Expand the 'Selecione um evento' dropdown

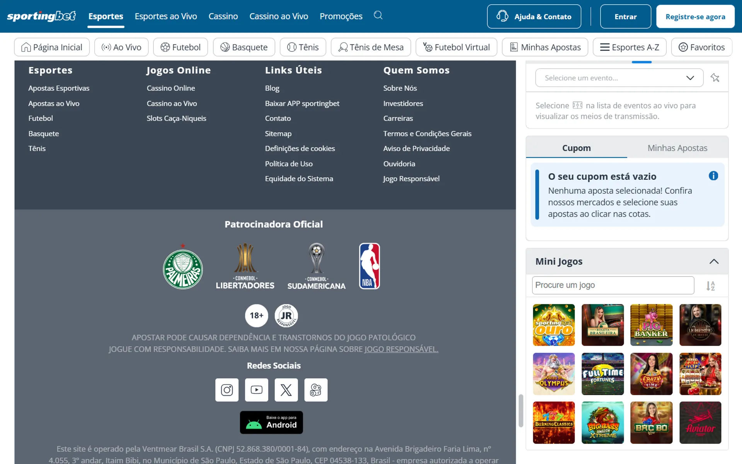pos(619,78)
